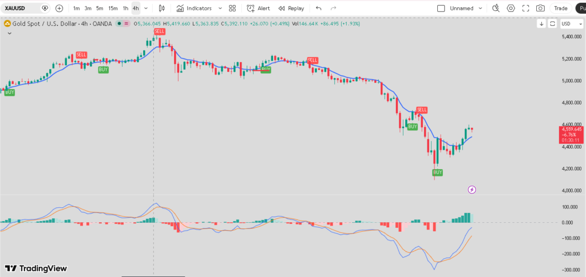This screenshot has height=277, width=586.
Task: Click the purple lightning bolt icon on chart
Action: [x=472, y=190]
